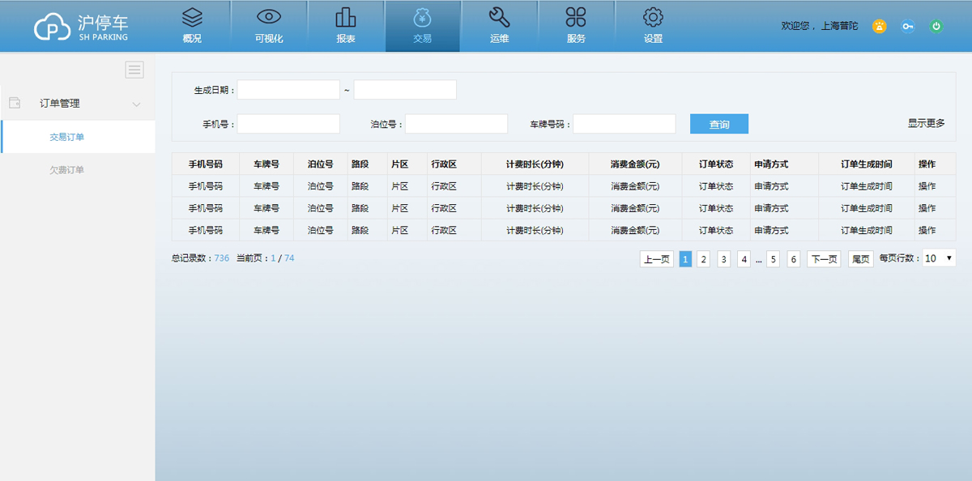Focus the 车牌号码 input field
The height and width of the screenshot is (481, 972).
coord(625,124)
